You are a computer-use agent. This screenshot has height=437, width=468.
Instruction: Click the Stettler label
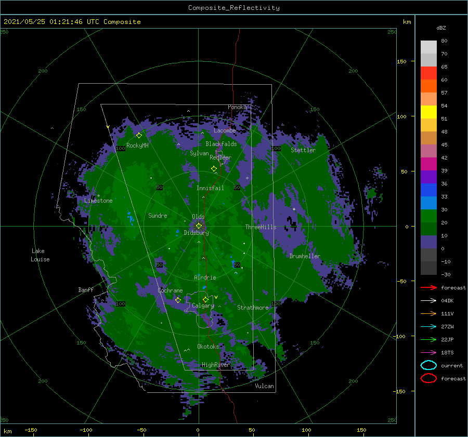[303, 150]
